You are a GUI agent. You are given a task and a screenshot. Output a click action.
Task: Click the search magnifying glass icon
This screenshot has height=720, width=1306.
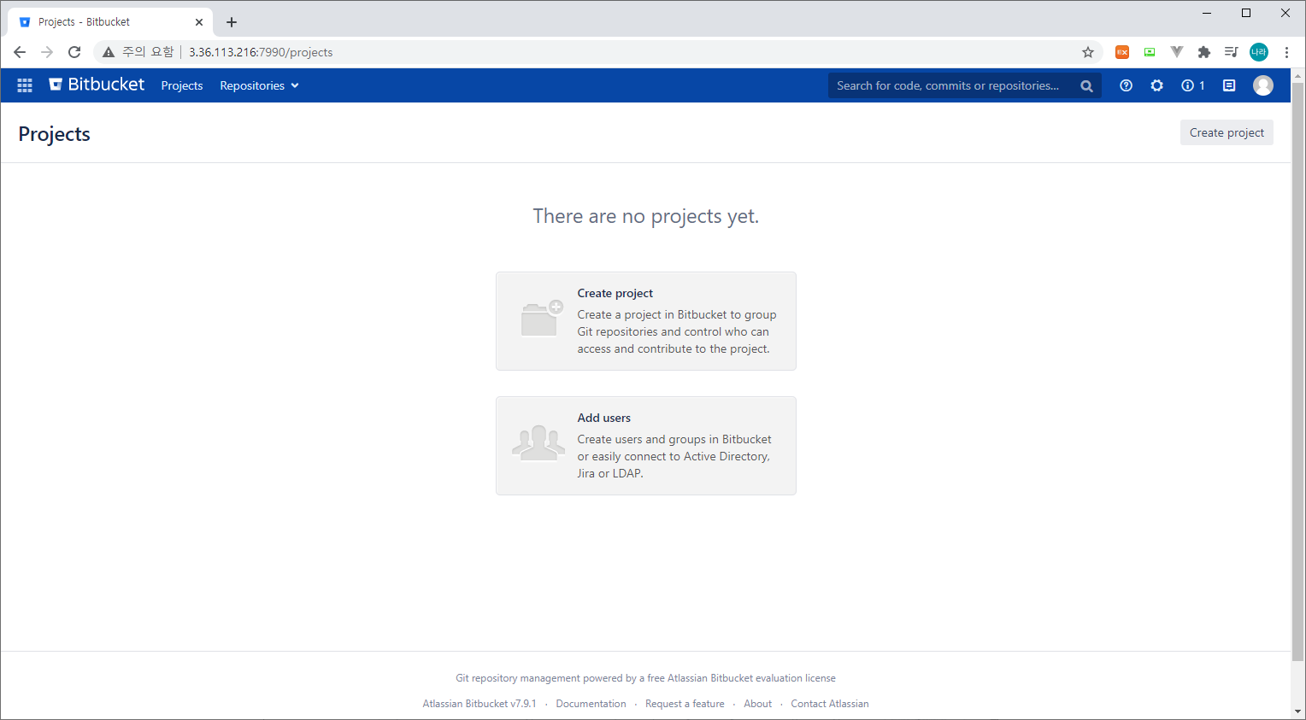1086,85
